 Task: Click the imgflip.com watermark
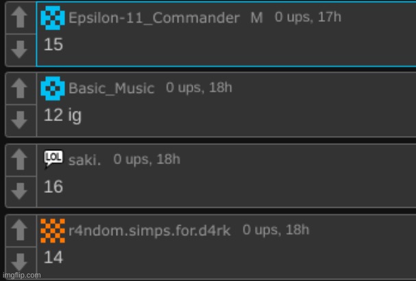tap(21, 275)
